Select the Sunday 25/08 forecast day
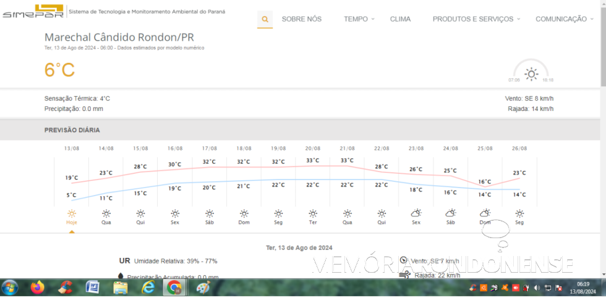Image resolution: width=606 pixels, height=298 pixels. pyautogui.click(x=485, y=213)
